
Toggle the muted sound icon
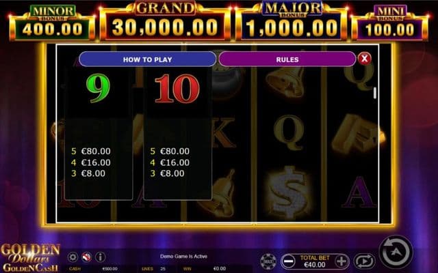click(87, 257)
